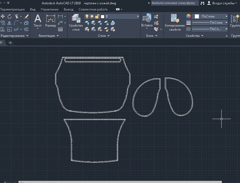Click the Rotate tool icon
240x183 pixels.
tap(10, 16)
